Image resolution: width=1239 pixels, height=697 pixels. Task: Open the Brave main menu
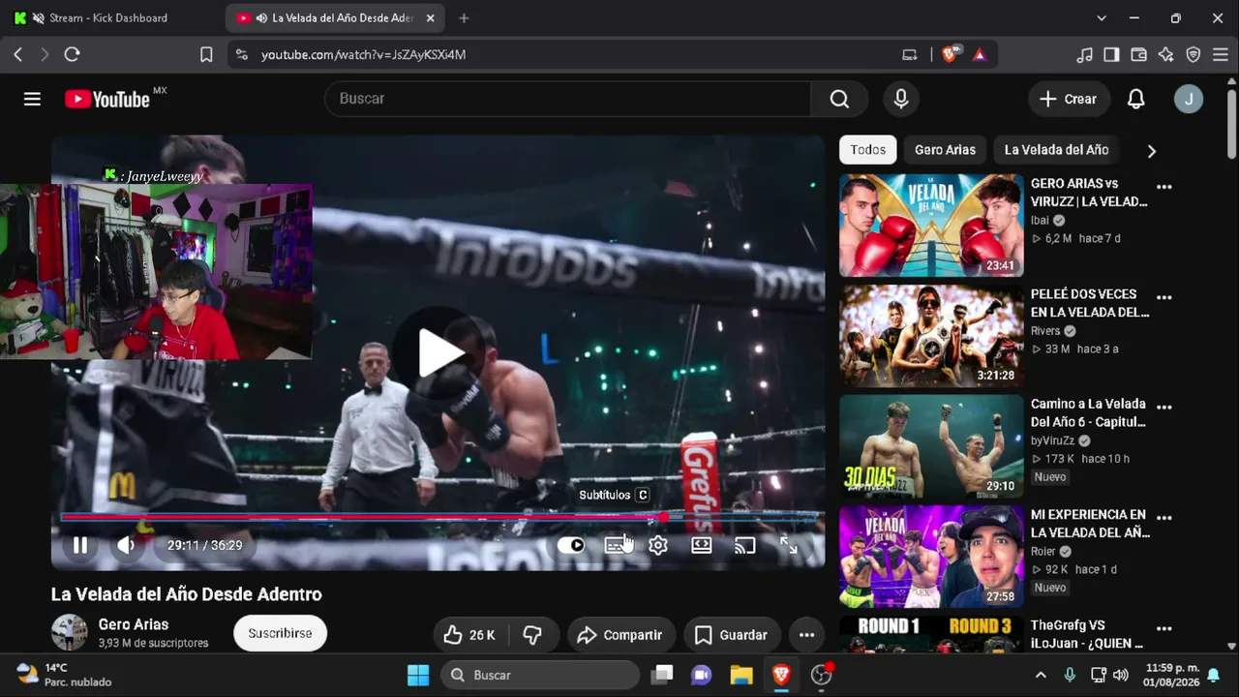pos(1221,55)
